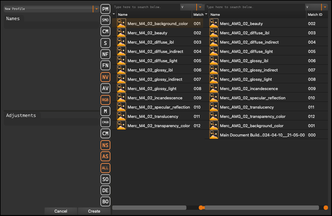Select the image icon for Merc_M4_02_specular_reflection
This screenshot has height=216, width=332.
(121, 107)
